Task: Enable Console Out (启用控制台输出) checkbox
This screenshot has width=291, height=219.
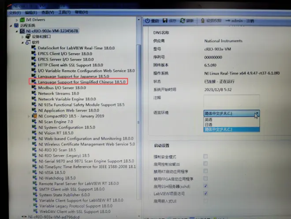Action: click(x=205, y=164)
